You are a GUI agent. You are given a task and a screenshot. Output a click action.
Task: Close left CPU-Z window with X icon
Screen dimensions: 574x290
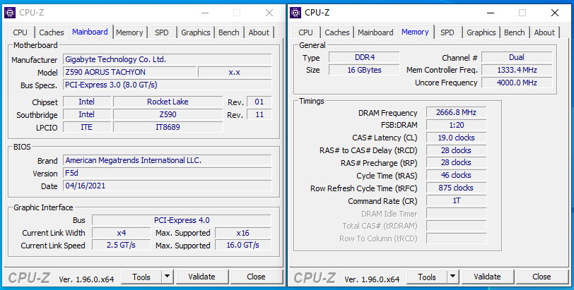269,13
